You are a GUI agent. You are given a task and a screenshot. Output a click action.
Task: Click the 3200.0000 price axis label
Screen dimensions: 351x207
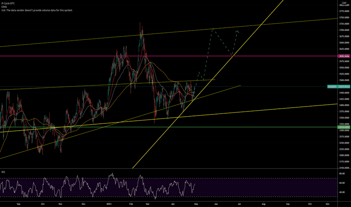pyautogui.click(x=344, y=155)
